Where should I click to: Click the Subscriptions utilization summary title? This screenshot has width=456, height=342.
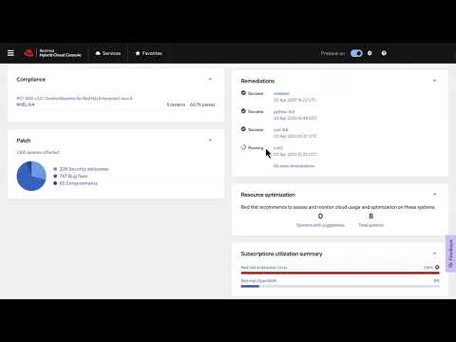click(x=281, y=254)
